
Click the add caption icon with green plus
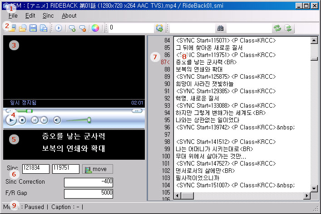click(x=72, y=28)
